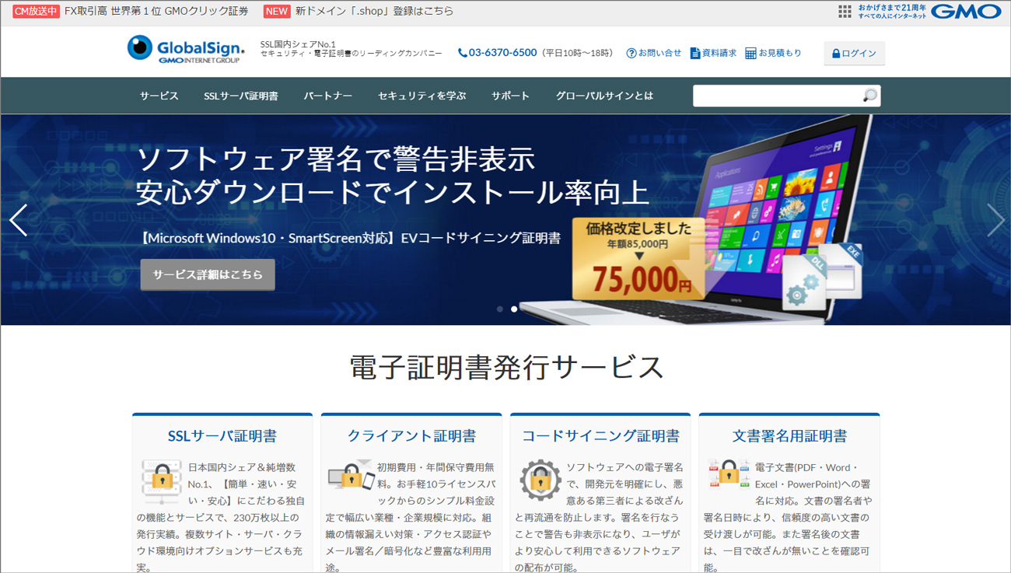Image resolution: width=1011 pixels, height=573 pixels.
Task: Open the グローバルサインとは menu
Action: [x=604, y=96]
